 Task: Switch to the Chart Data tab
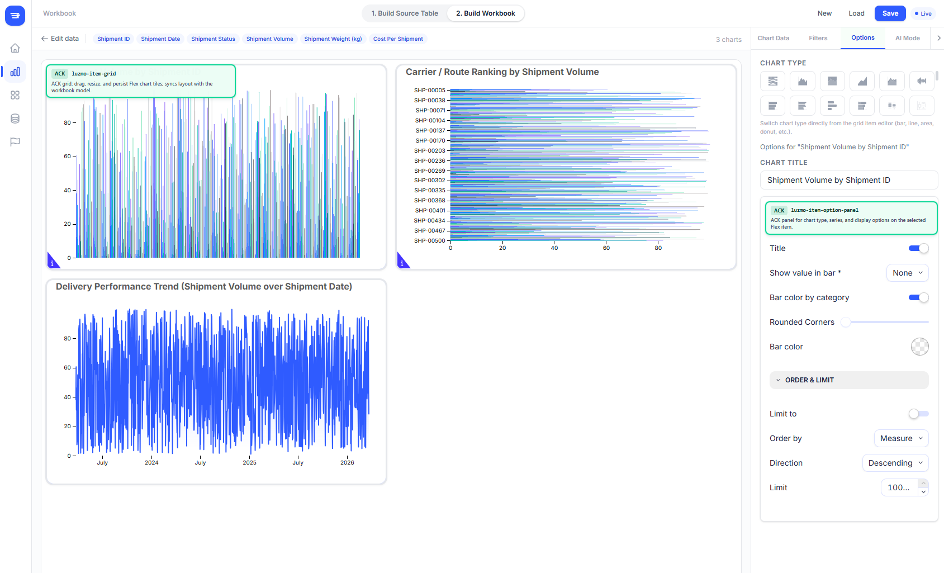click(x=773, y=38)
